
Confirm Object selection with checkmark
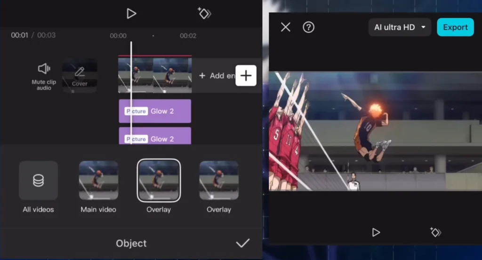(242, 243)
